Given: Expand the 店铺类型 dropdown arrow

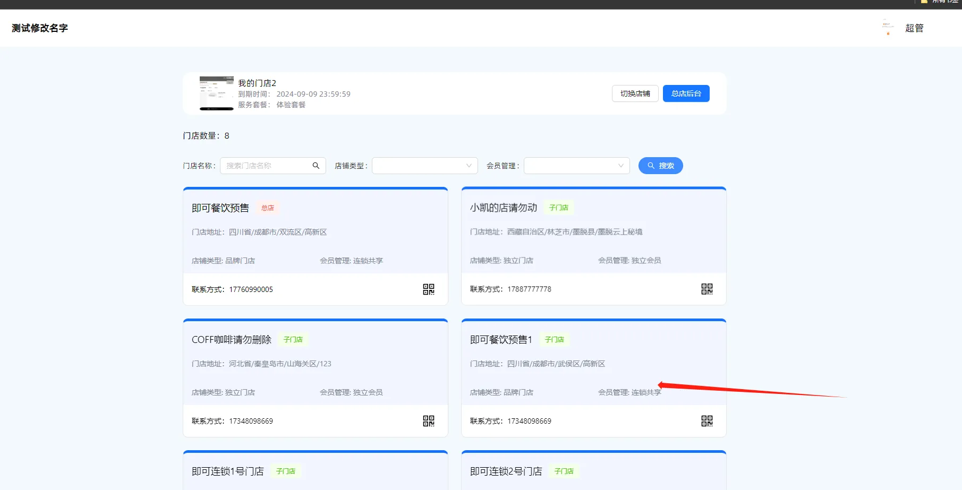Looking at the screenshot, I should point(469,165).
